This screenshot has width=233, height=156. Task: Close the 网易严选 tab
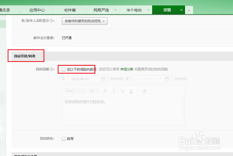click(x=115, y=10)
